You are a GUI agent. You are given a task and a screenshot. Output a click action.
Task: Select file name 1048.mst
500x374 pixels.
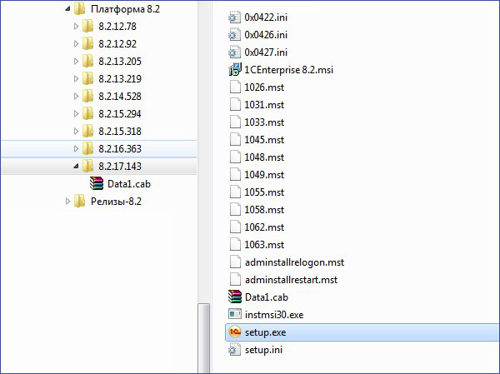264,157
